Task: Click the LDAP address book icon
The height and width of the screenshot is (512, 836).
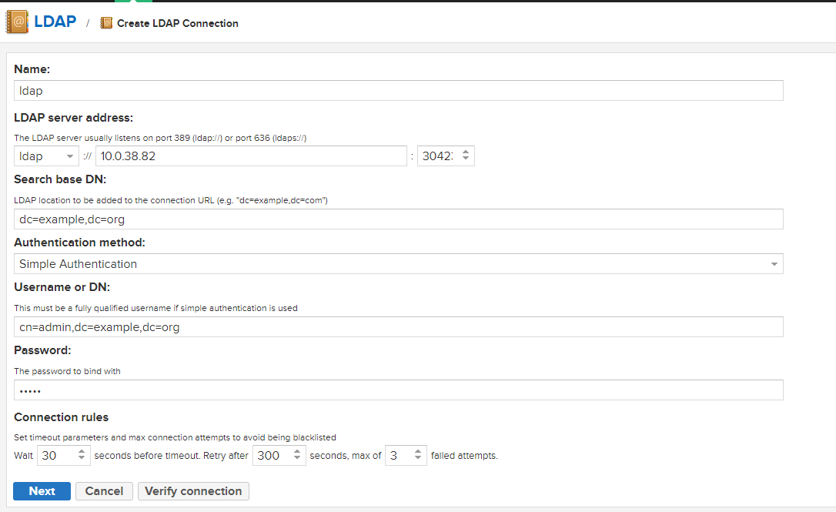Action: click(x=17, y=22)
